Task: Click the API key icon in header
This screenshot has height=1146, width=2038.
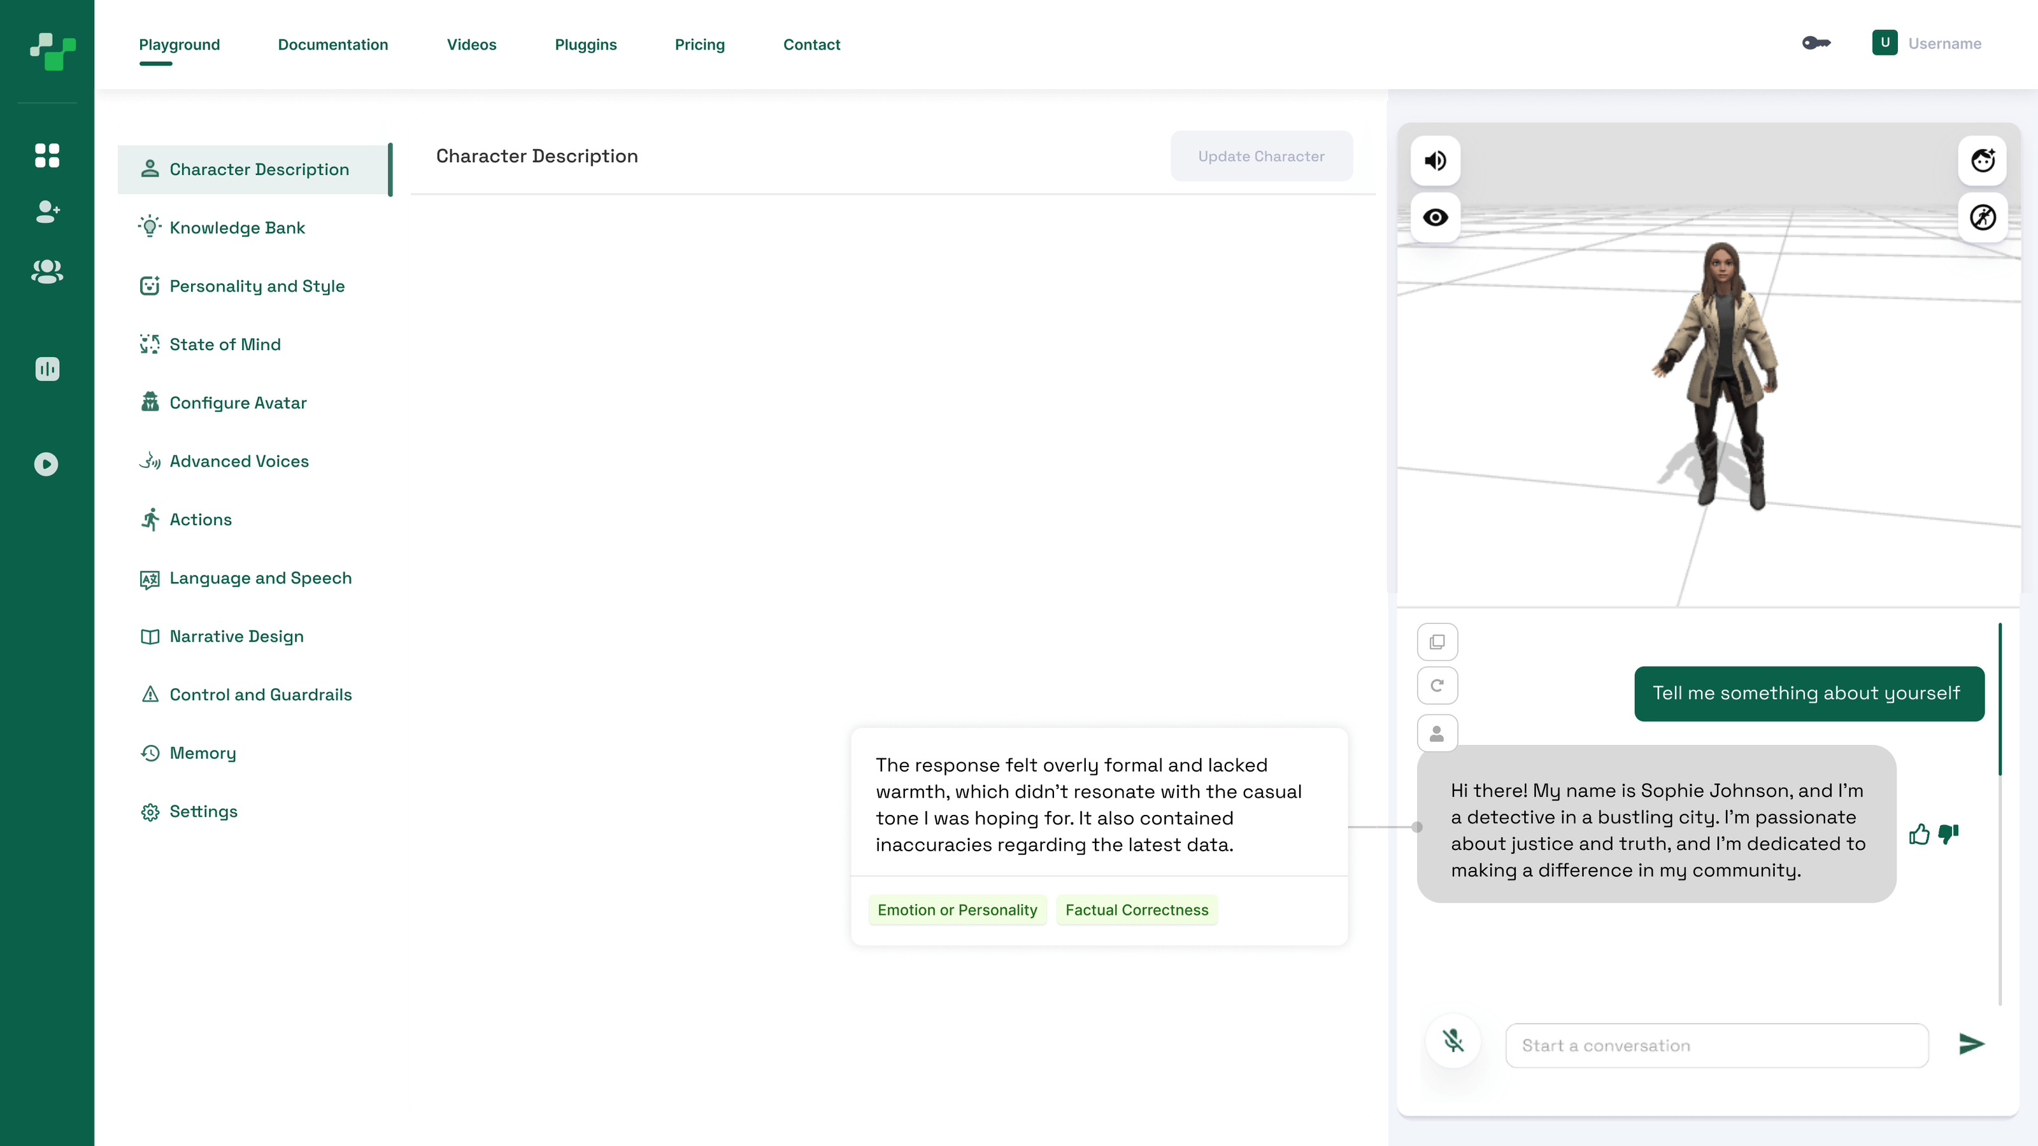Action: tap(1816, 43)
